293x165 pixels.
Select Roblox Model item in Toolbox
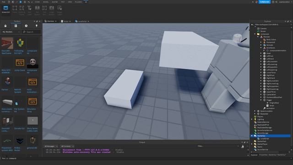pos(20,140)
